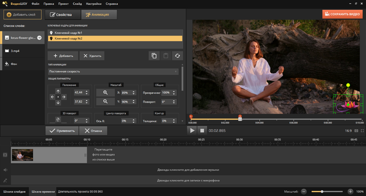Select the Фон background layer

coord(22,64)
